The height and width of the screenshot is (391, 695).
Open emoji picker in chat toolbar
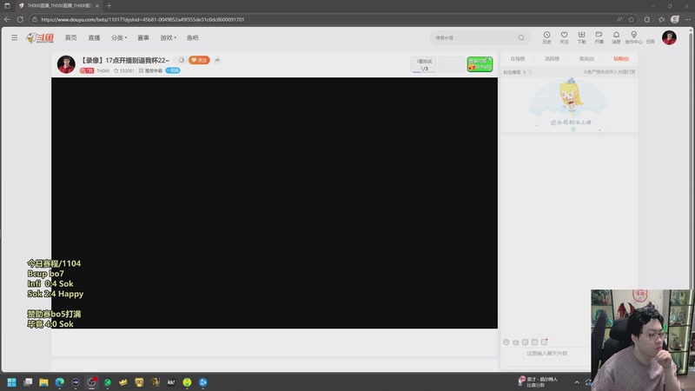click(x=506, y=341)
